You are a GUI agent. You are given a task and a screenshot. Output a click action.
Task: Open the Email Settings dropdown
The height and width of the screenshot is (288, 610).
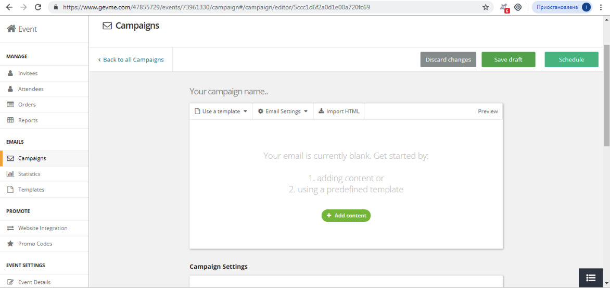coord(283,111)
